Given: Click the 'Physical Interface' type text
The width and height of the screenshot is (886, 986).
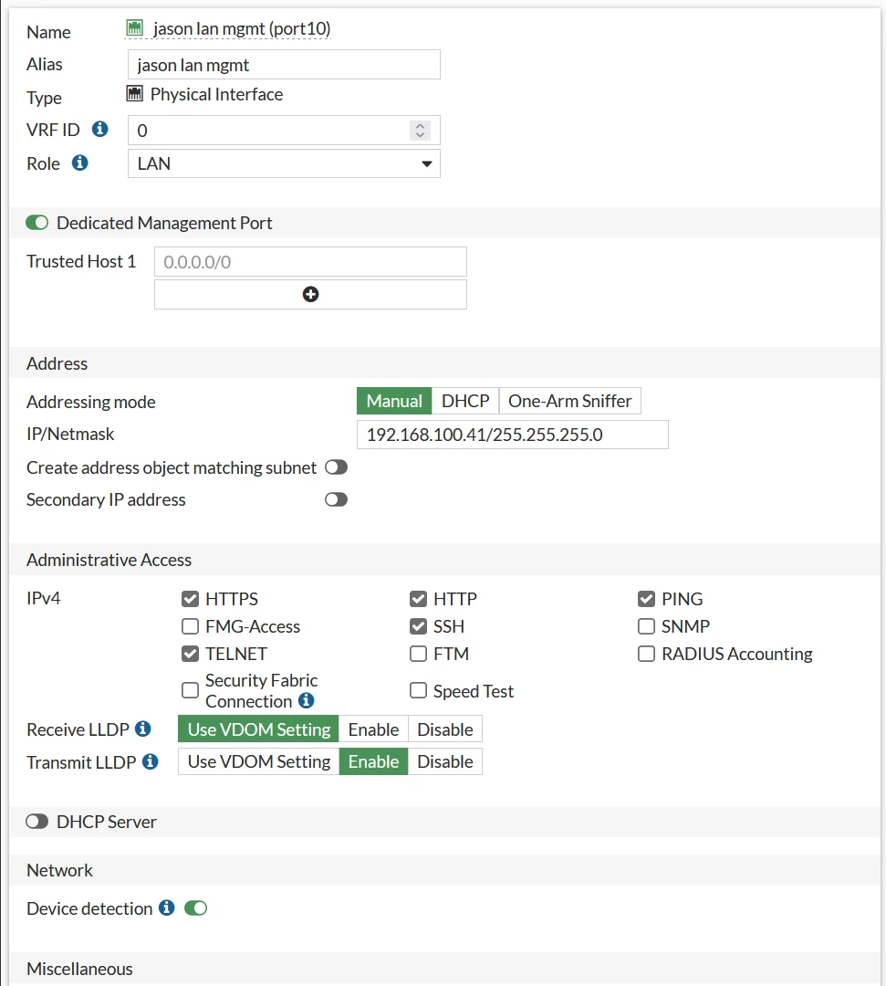Looking at the screenshot, I should click(216, 94).
